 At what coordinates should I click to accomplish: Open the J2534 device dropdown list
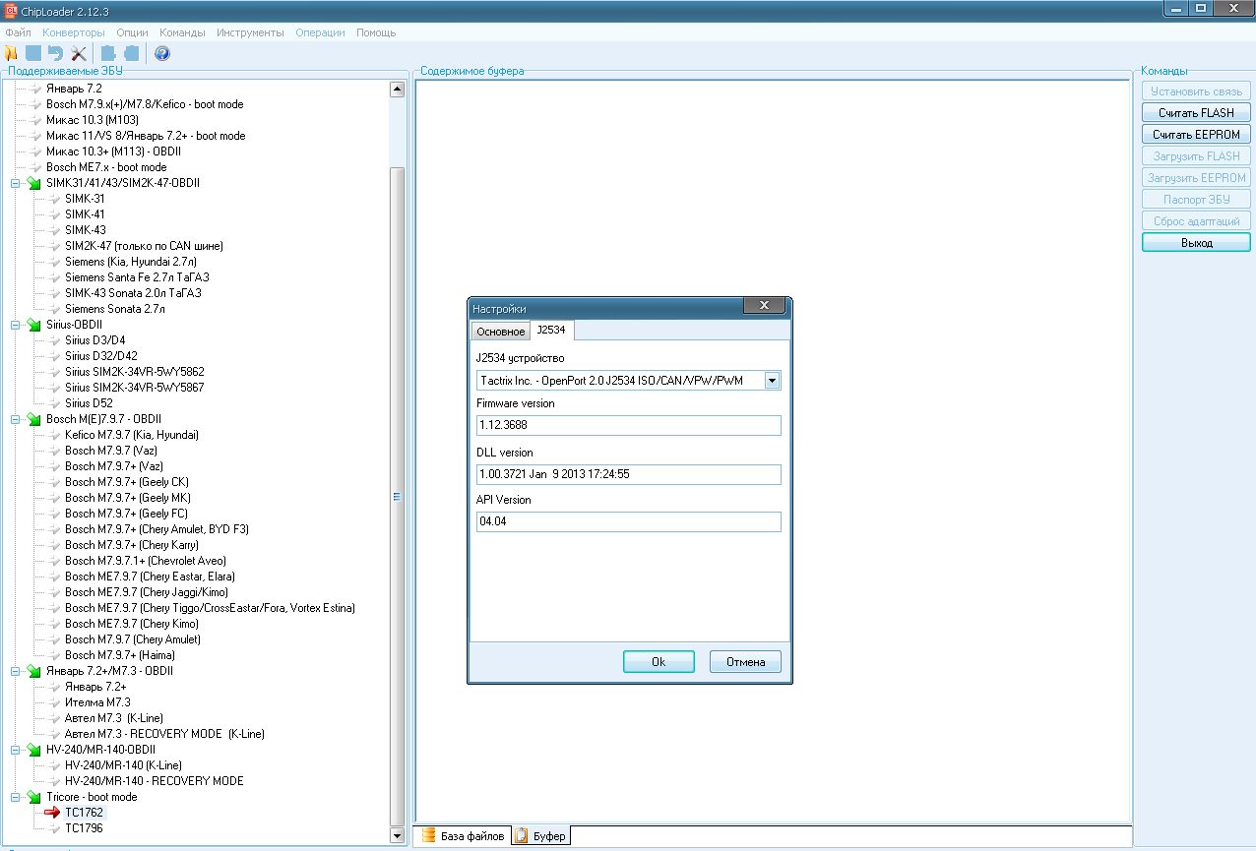pos(772,381)
